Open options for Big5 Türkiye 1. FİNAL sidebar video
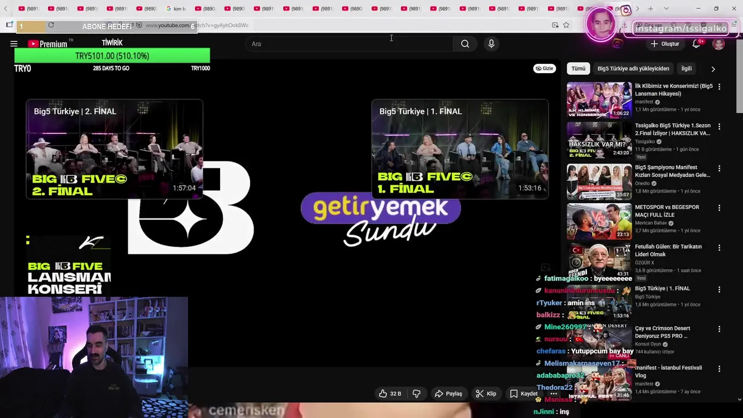743x418 pixels. click(719, 289)
